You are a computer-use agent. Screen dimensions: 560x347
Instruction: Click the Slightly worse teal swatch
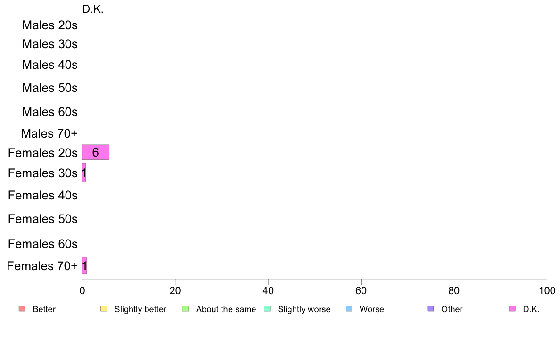coord(267,309)
